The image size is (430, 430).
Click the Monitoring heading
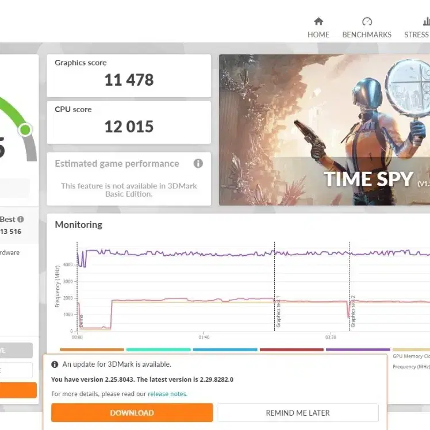(x=79, y=225)
